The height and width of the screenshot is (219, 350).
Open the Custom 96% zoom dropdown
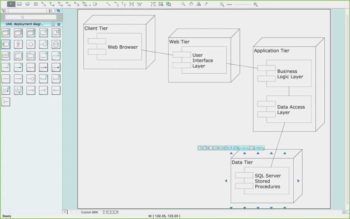[x=90, y=212]
